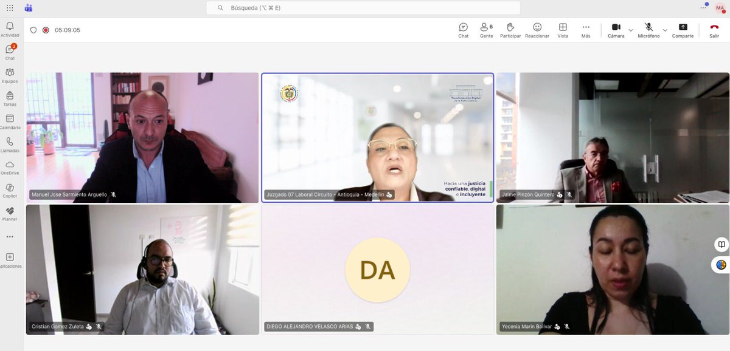Leave the meeting with Salir
Viewport: 730px width, 351px height.
pos(714,30)
